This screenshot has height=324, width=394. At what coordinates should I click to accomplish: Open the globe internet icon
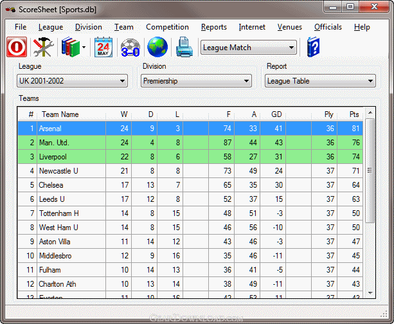tap(157, 47)
